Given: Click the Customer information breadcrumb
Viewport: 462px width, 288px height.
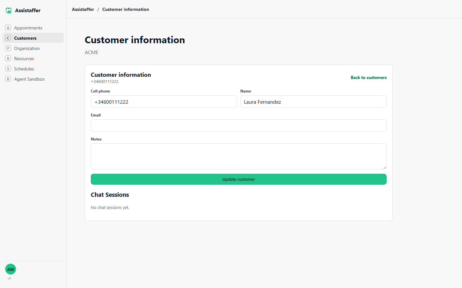Looking at the screenshot, I should click(125, 9).
